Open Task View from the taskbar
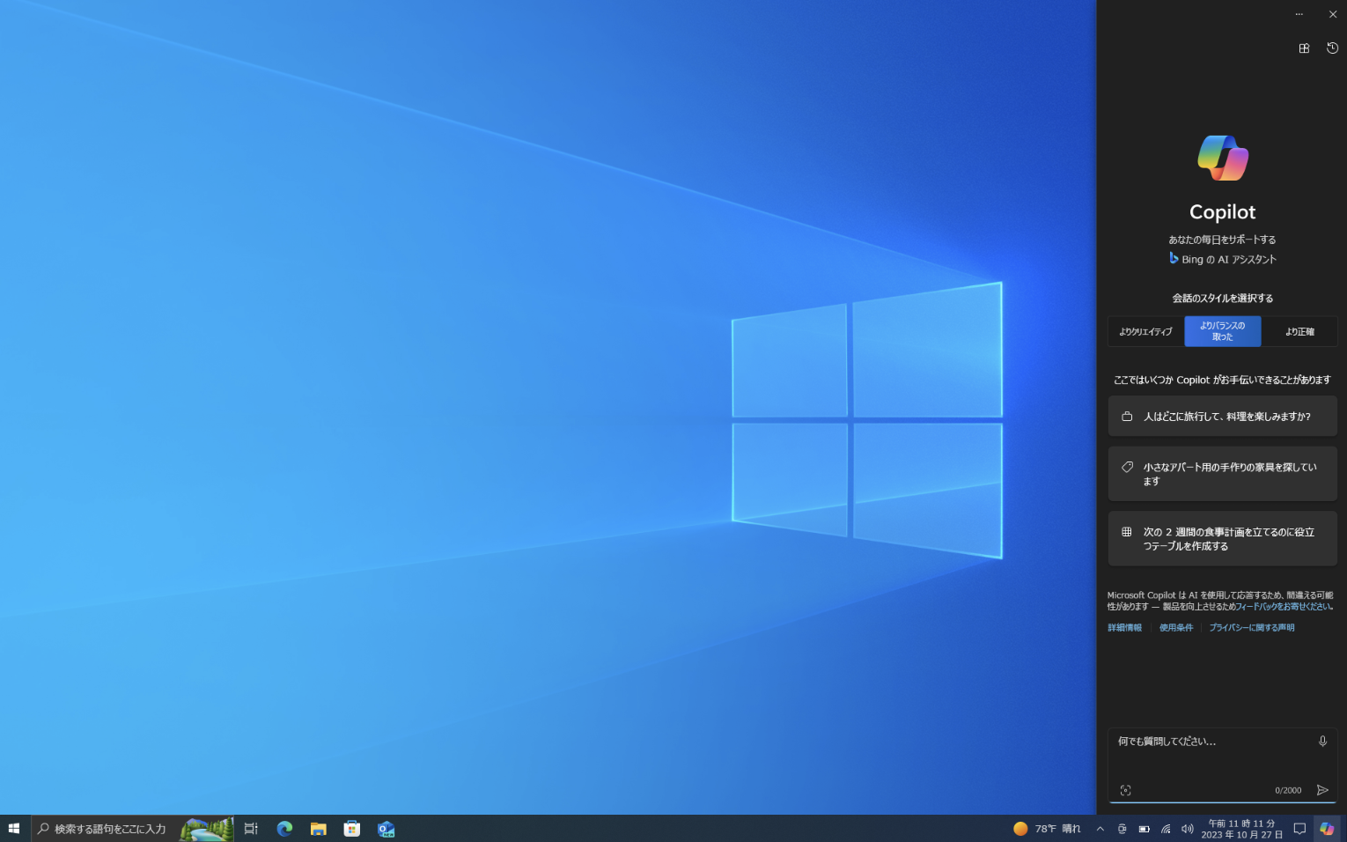 point(251,829)
